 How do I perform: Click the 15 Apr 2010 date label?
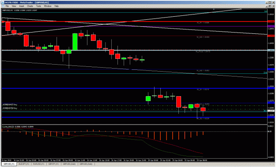coord(6,160)
